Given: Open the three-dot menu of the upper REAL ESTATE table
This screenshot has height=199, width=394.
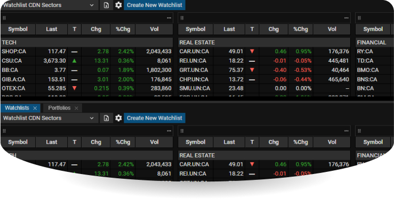Looking at the screenshot, I should click(347, 18).
